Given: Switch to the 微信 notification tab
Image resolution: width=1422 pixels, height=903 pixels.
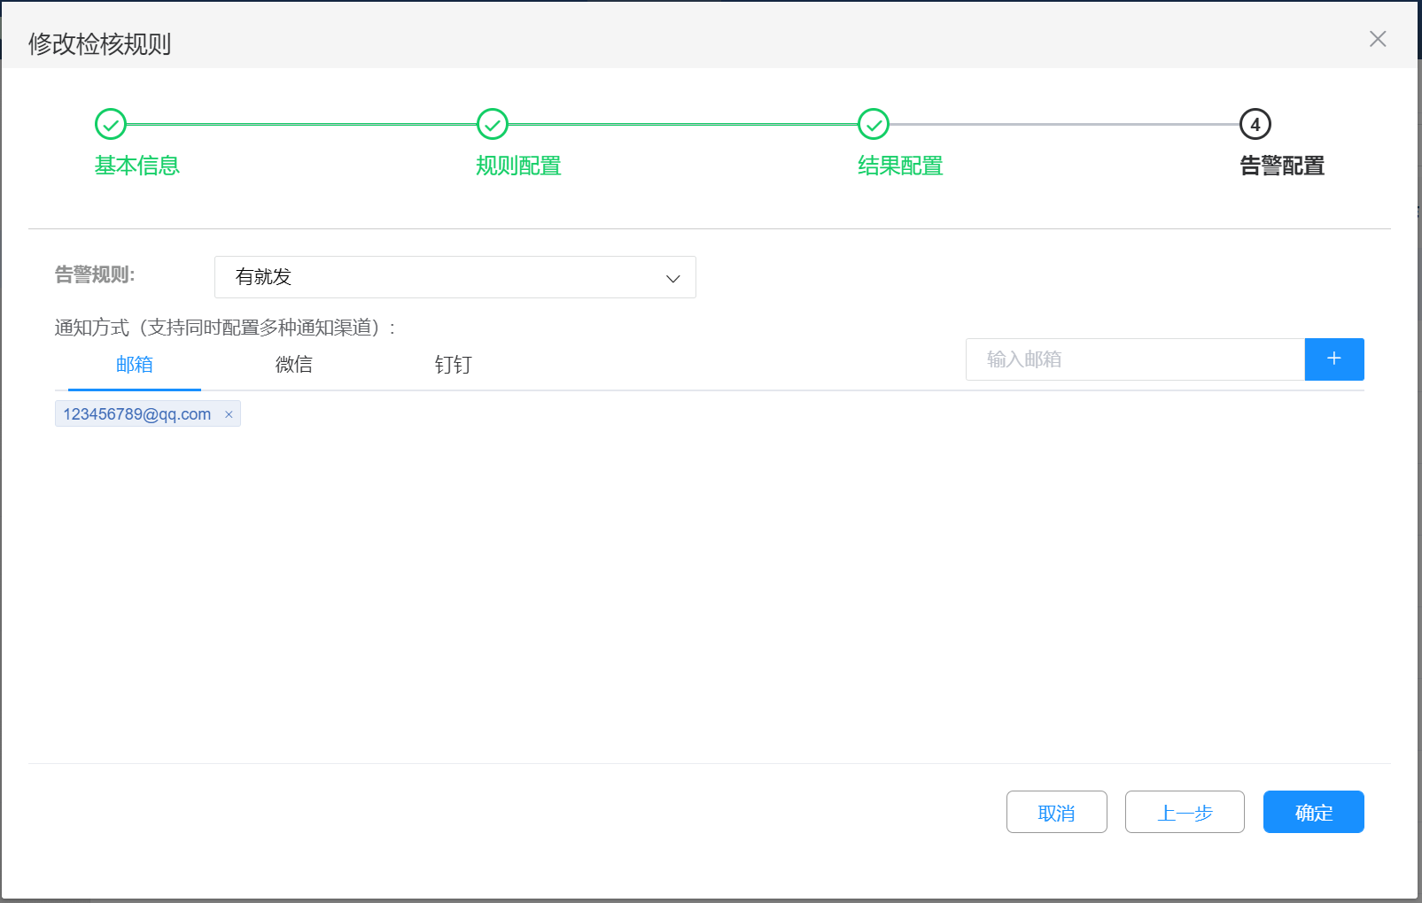Looking at the screenshot, I should [x=293, y=365].
